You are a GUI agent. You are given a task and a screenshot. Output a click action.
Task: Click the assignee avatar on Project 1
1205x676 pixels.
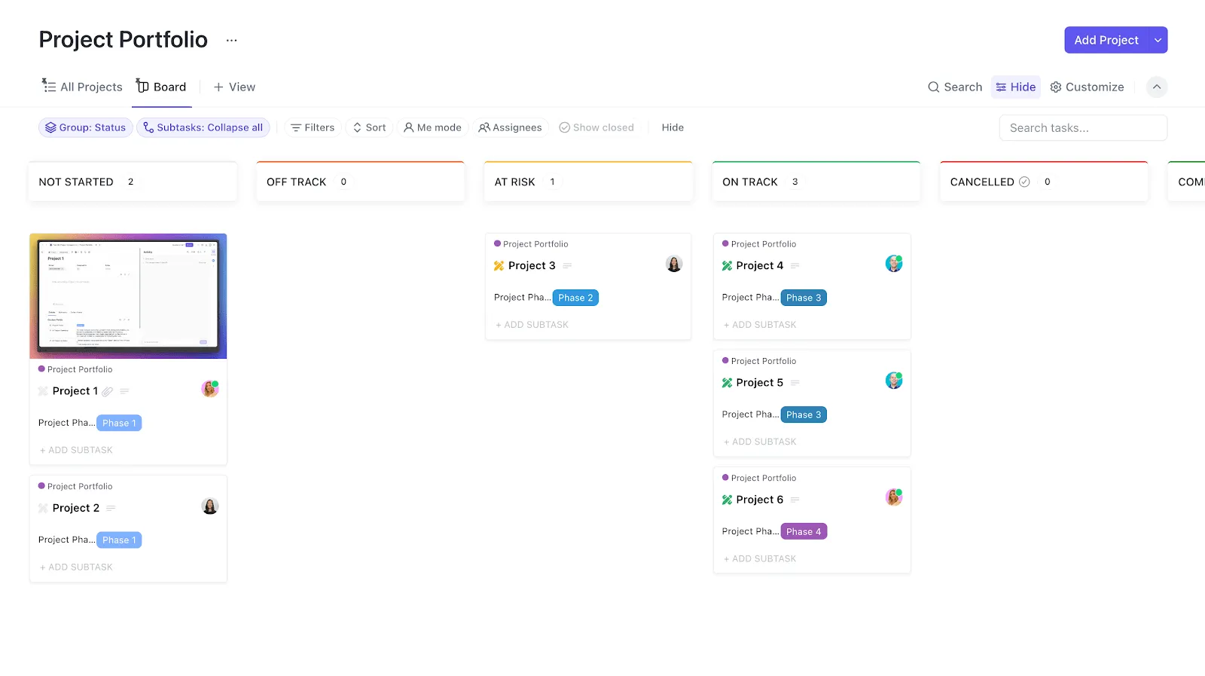[210, 389]
